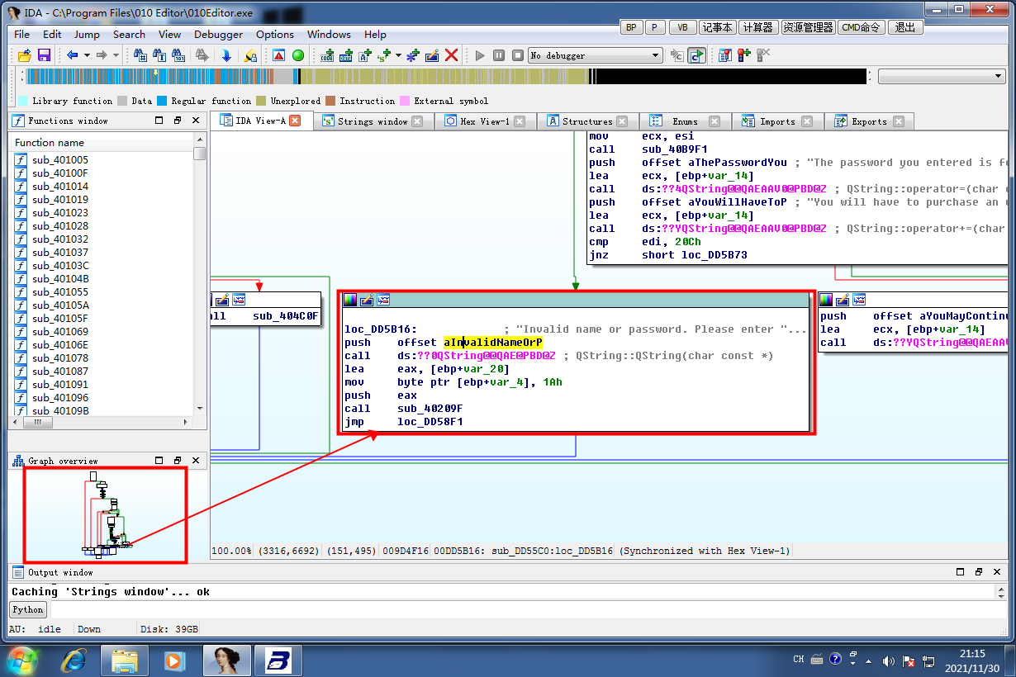Click the Python button in output window
This screenshot has width=1016, height=677.
[x=27, y=609]
